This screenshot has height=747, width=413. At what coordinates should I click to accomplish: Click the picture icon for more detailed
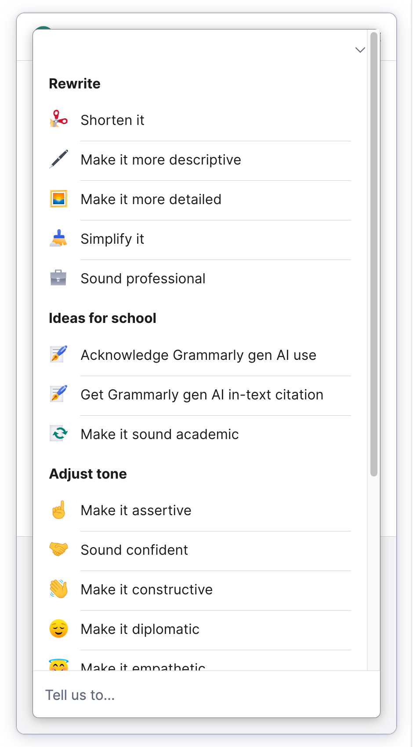(x=58, y=199)
